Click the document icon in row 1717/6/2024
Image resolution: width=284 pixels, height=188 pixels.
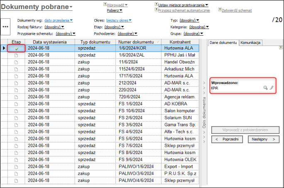(x=16, y=76)
